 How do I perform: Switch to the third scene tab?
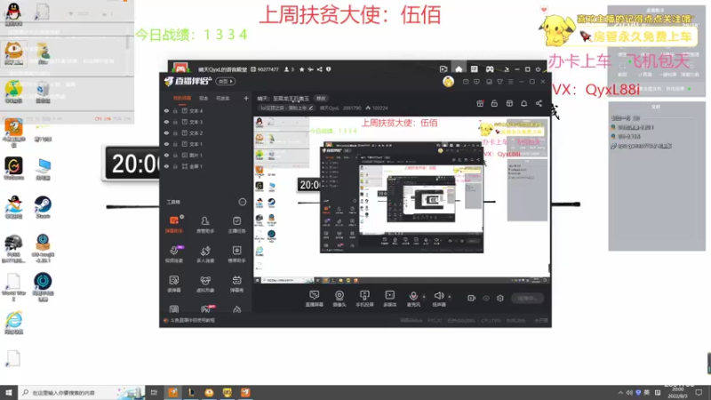[x=223, y=98]
